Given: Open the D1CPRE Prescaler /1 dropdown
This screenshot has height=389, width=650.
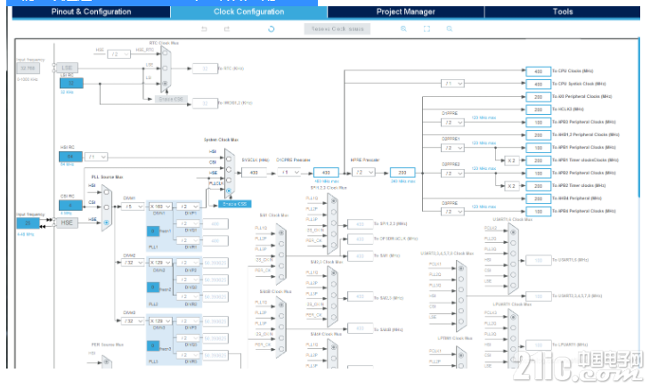Looking at the screenshot, I should (x=288, y=173).
